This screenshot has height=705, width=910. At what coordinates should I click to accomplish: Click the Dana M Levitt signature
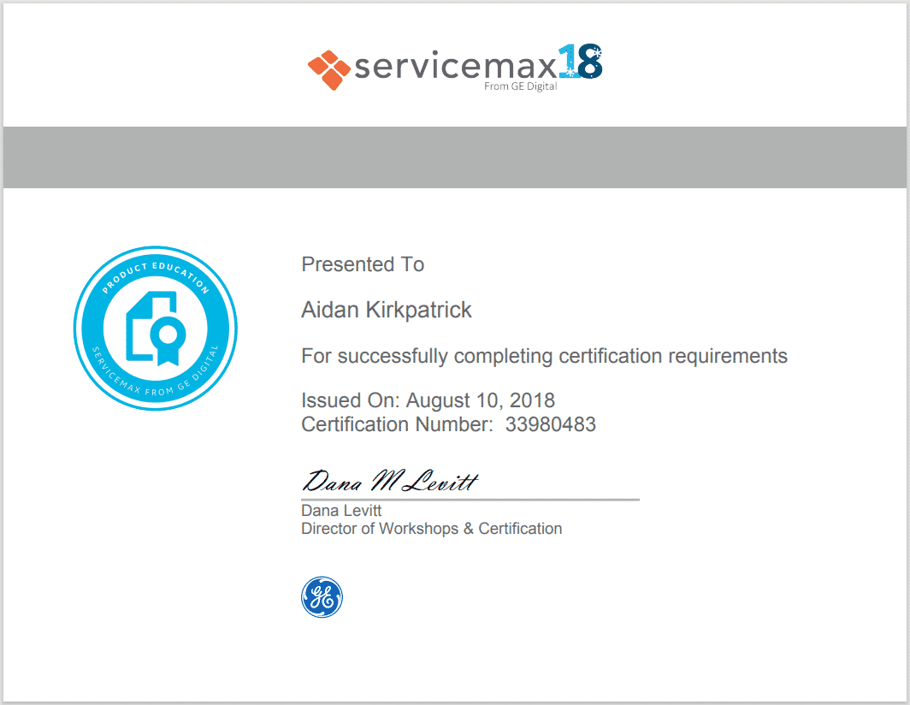(x=389, y=479)
